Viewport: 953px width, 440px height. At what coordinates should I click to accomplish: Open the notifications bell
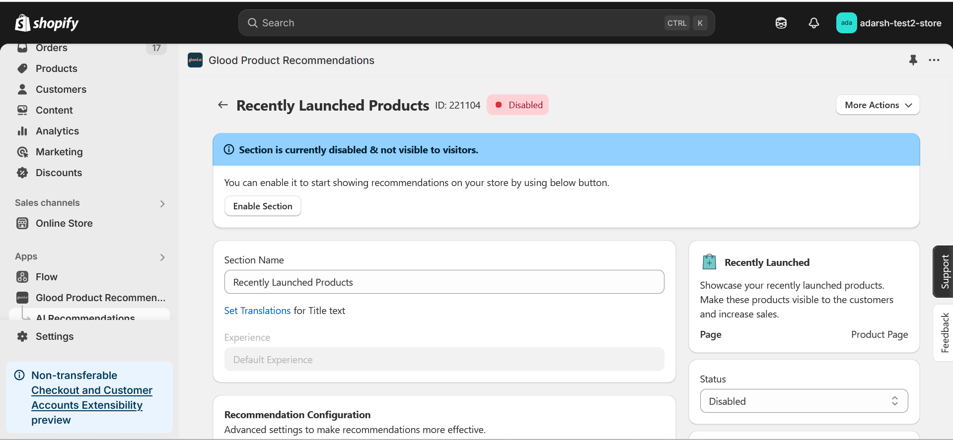click(813, 23)
